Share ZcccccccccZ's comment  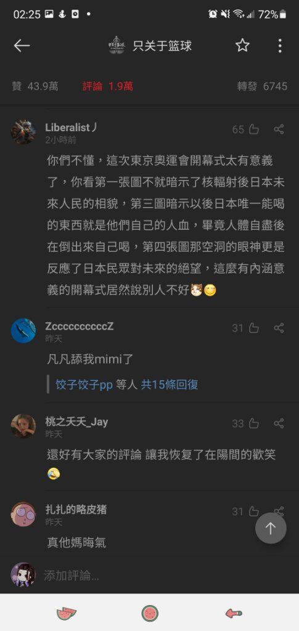(x=279, y=328)
